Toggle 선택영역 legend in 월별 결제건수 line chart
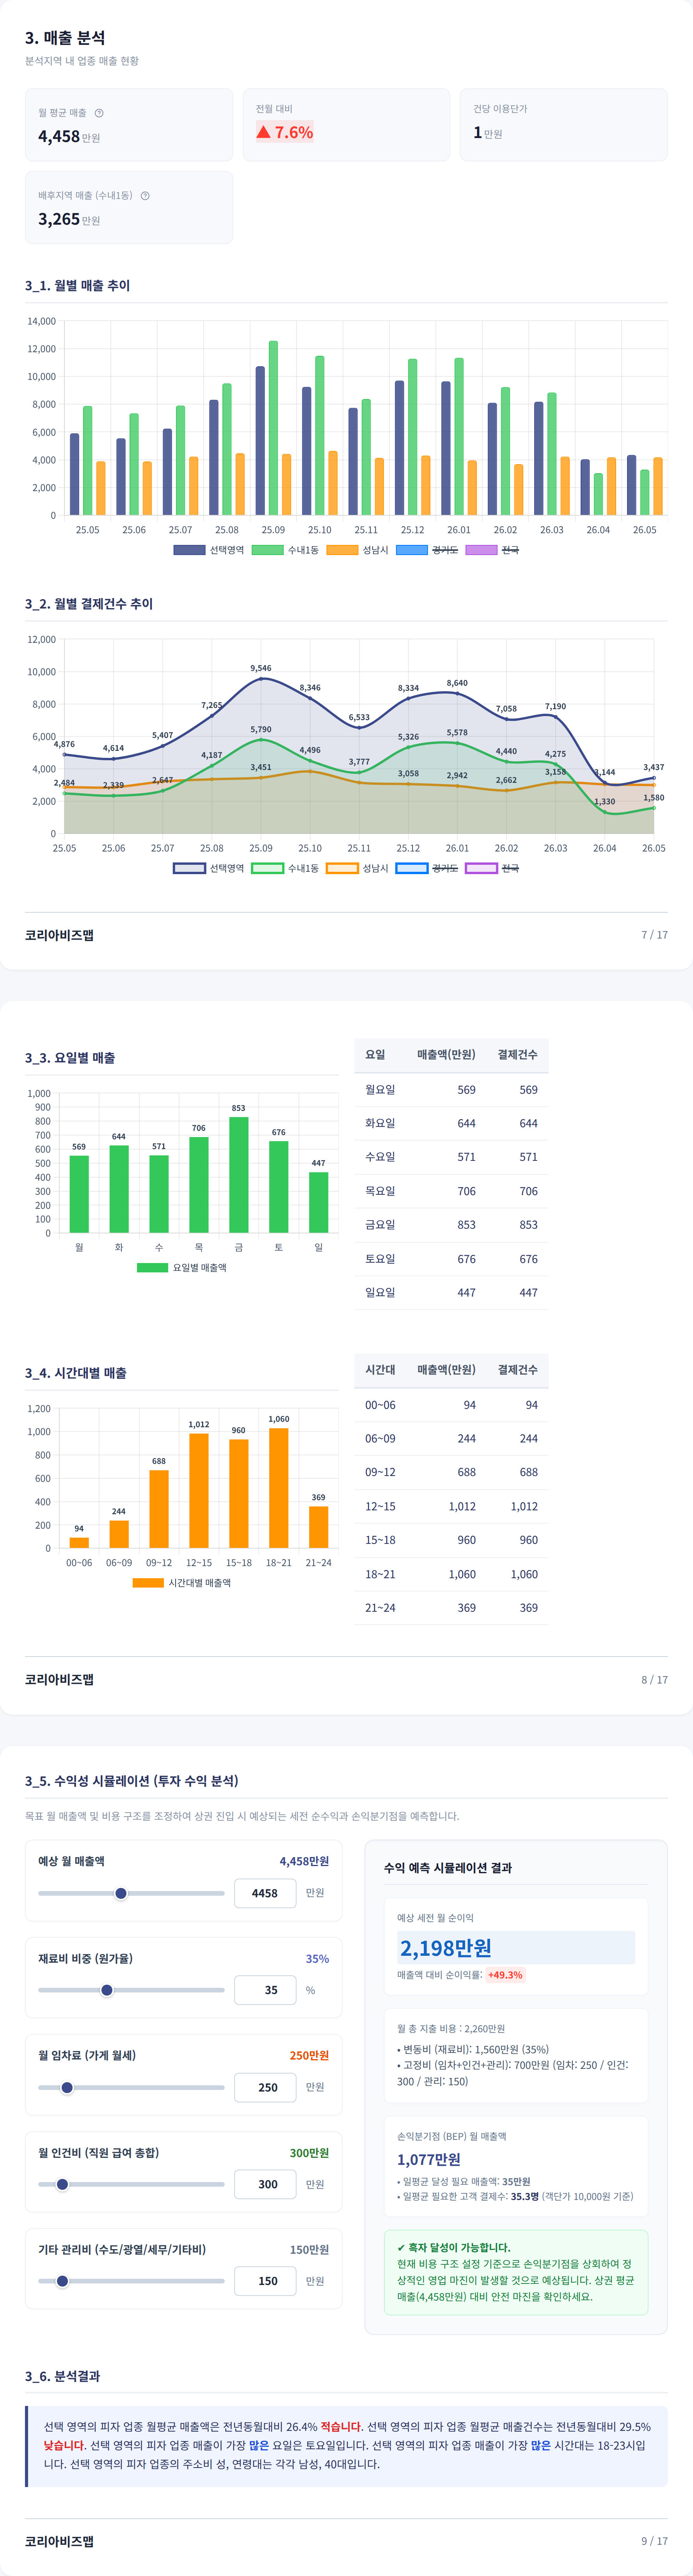 point(209,868)
